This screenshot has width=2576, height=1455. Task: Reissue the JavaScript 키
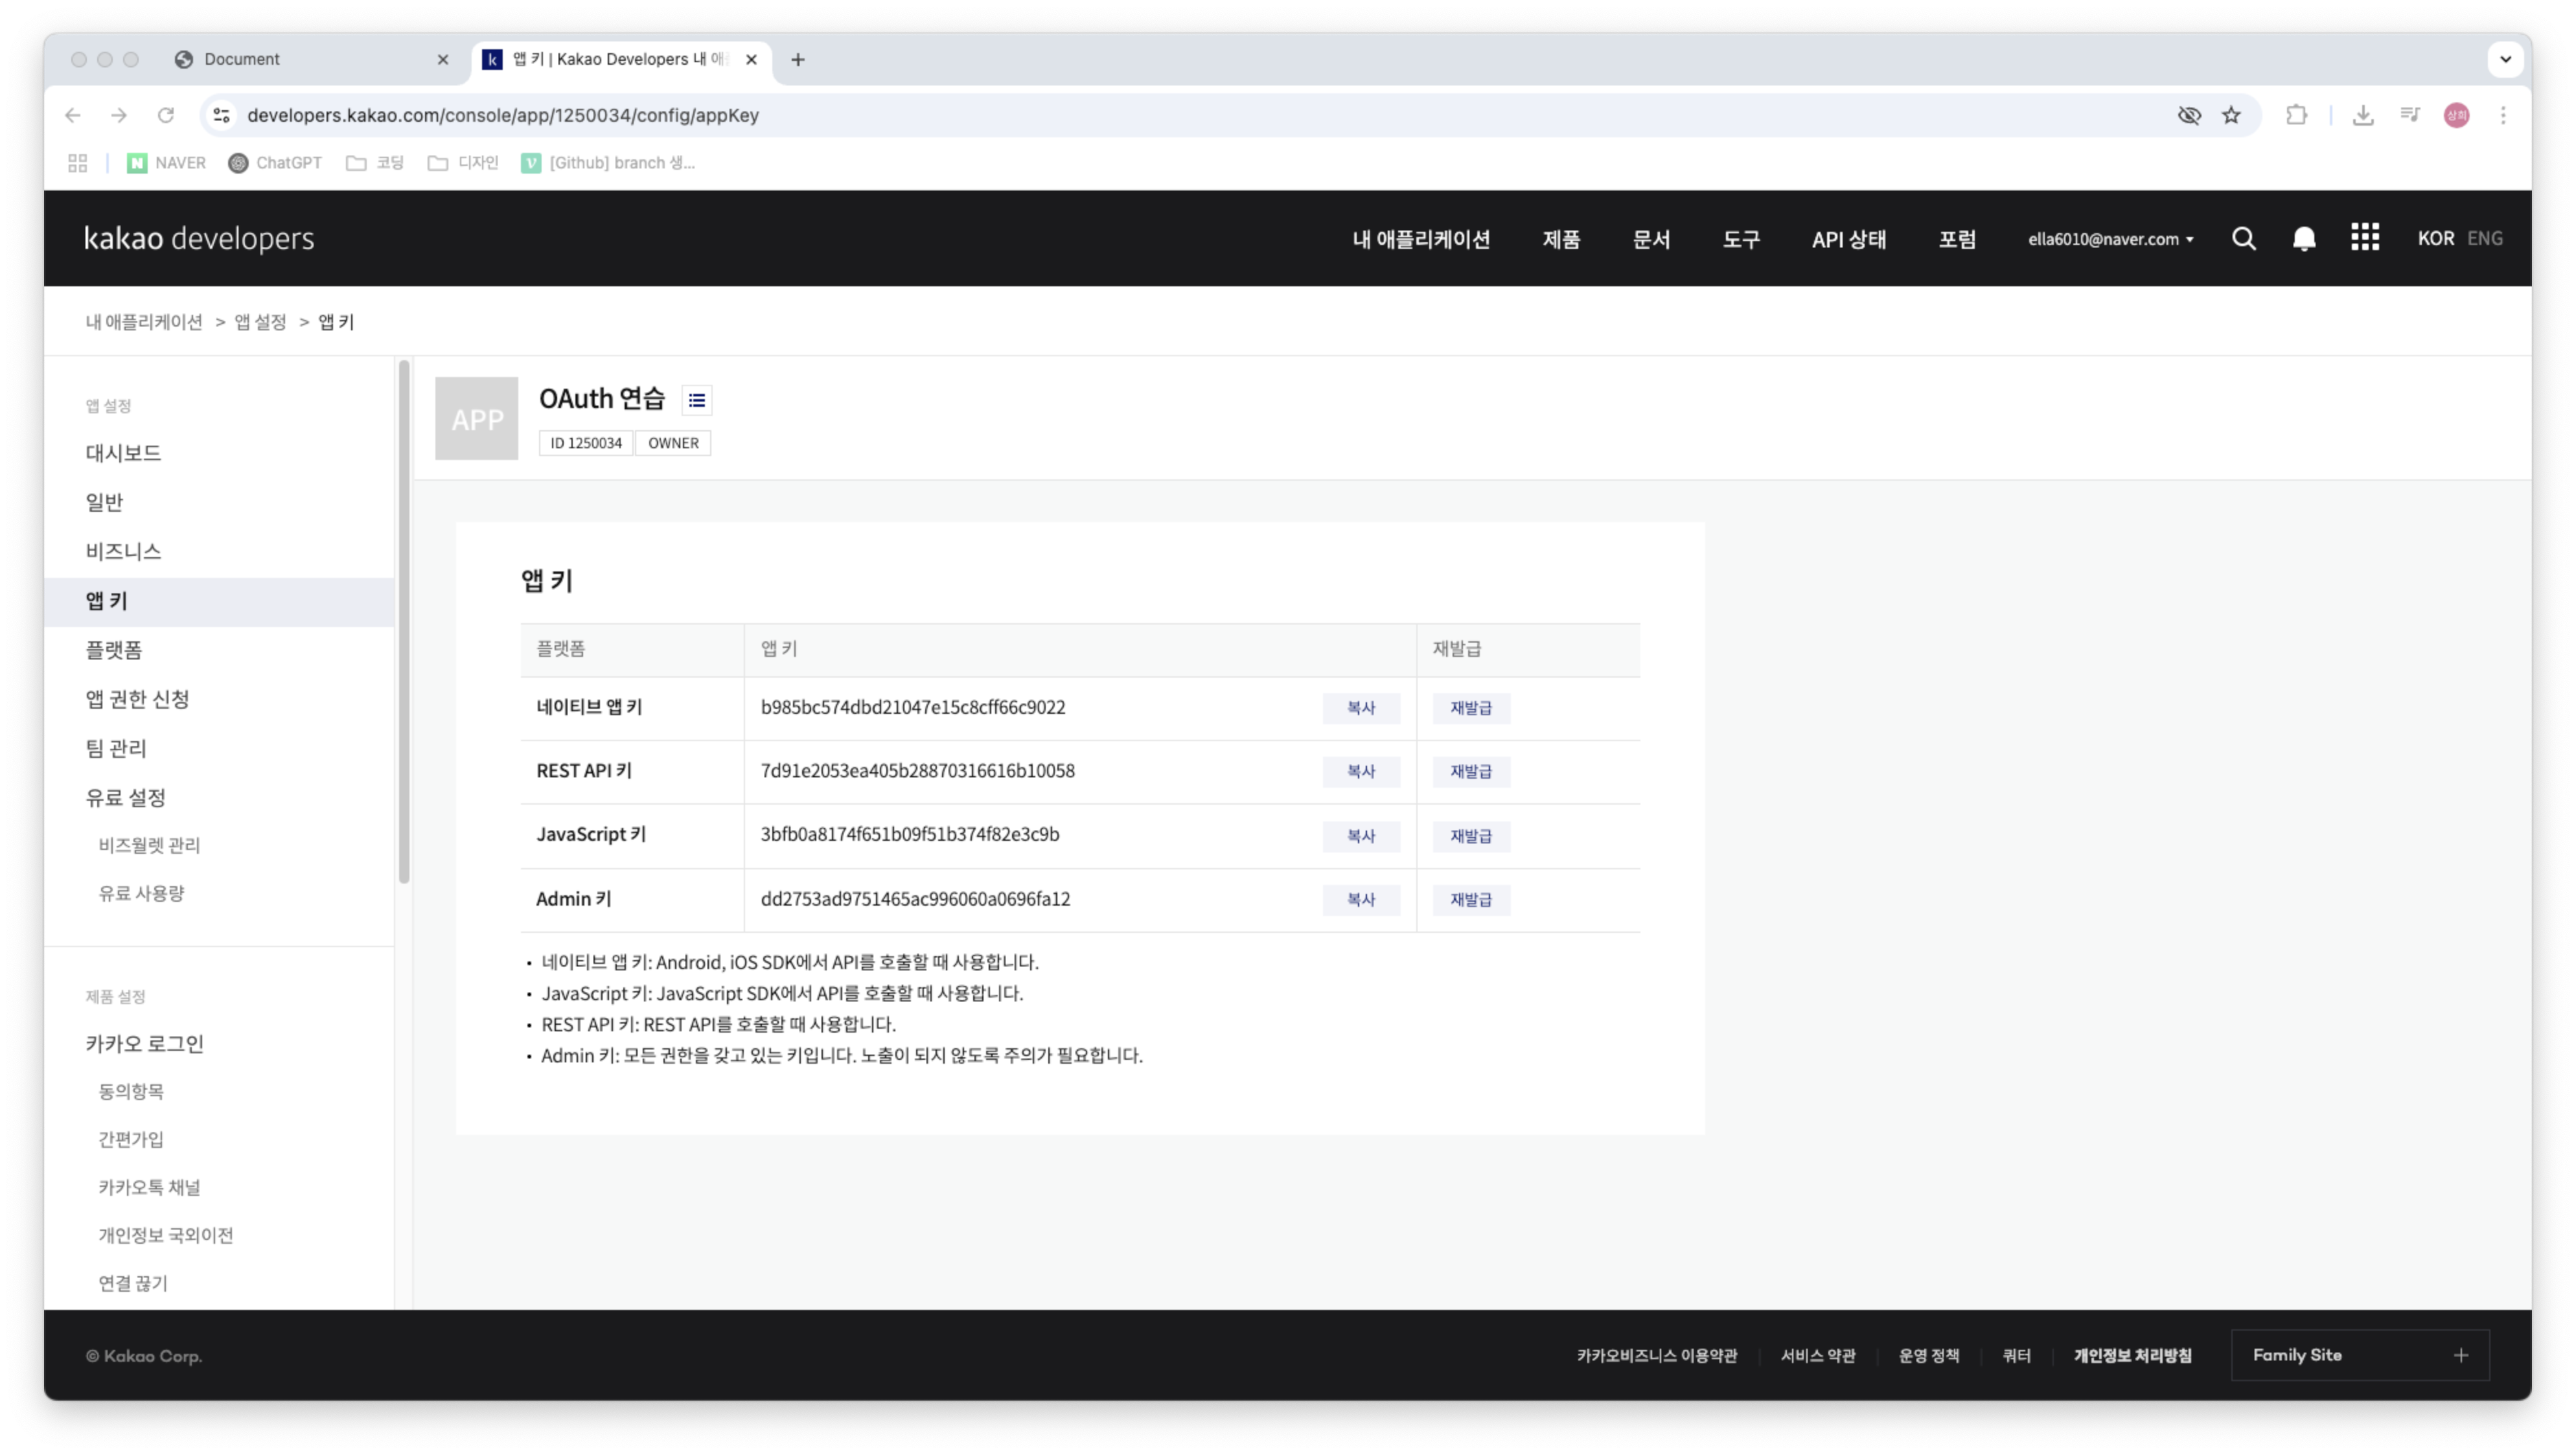1471,836
